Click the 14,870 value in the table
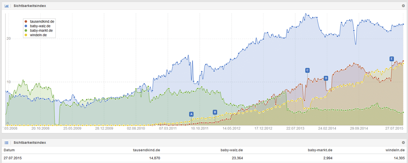 [x=154, y=158]
